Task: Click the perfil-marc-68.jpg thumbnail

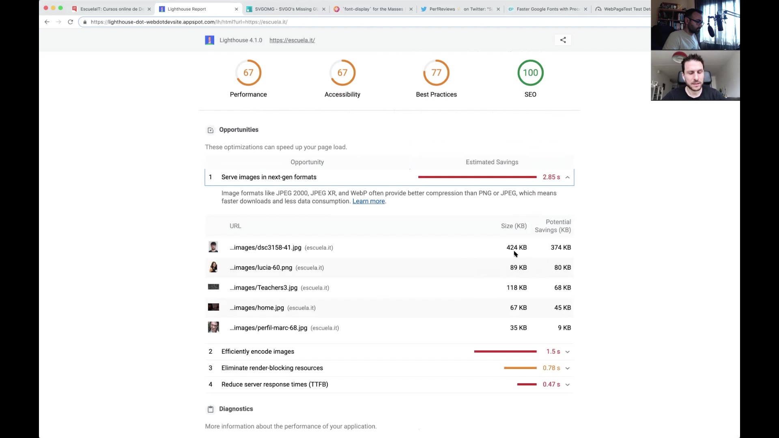Action: 213,327
